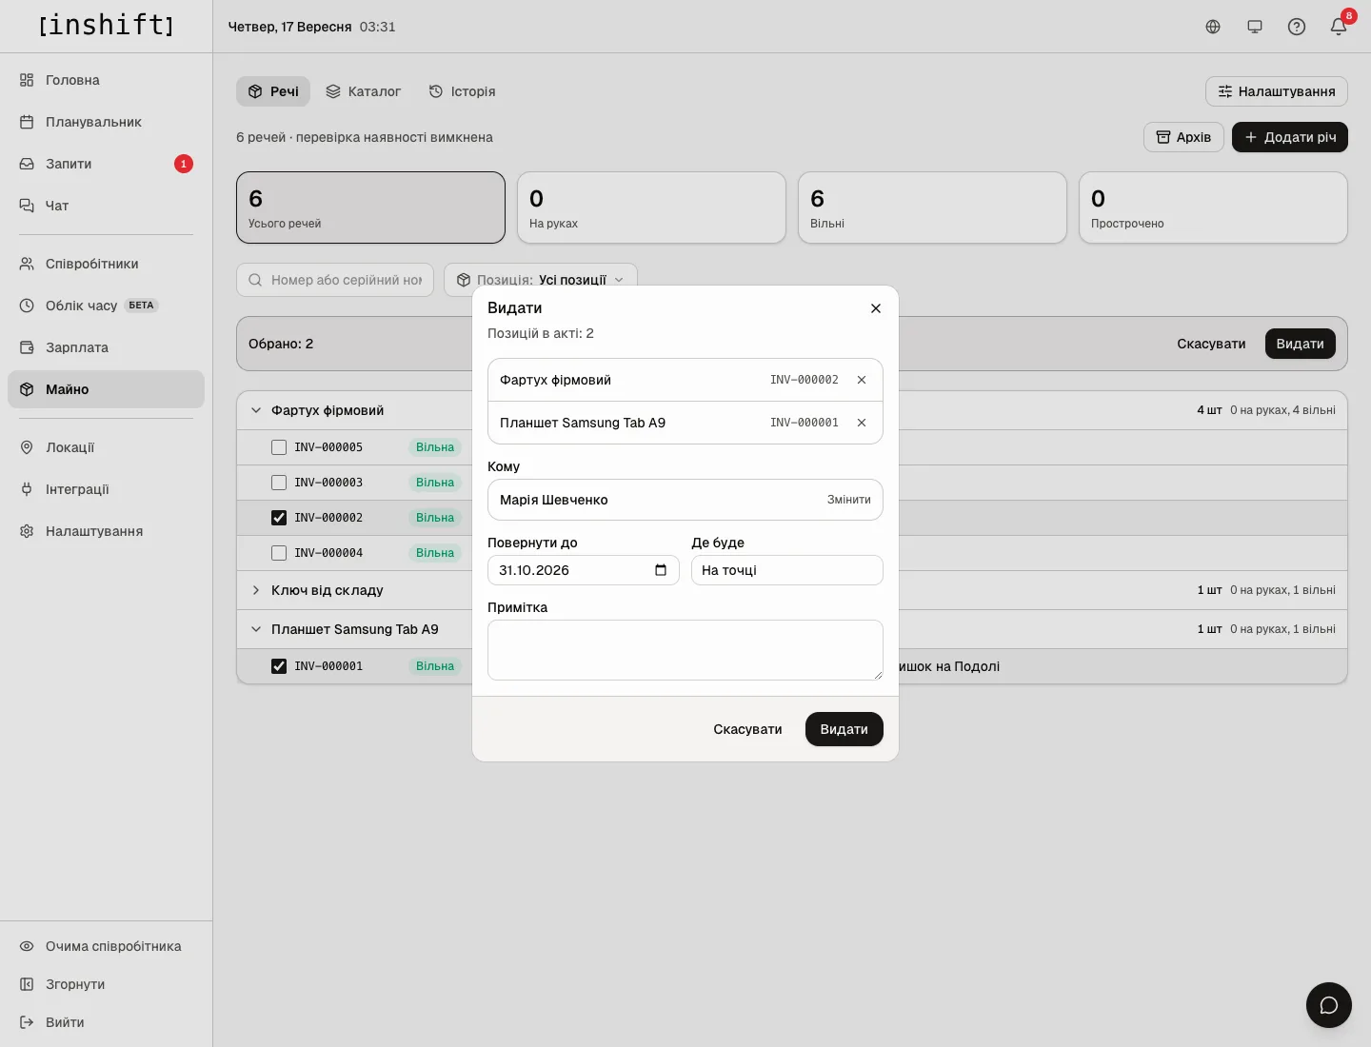Open the language globe icon
Viewport: 1371px width, 1047px height.
click(1213, 27)
